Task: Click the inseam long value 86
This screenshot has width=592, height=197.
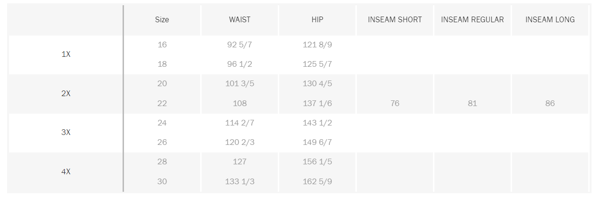Action: (x=550, y=103)
